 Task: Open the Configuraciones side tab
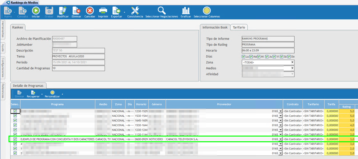click(x=3, y=68)
